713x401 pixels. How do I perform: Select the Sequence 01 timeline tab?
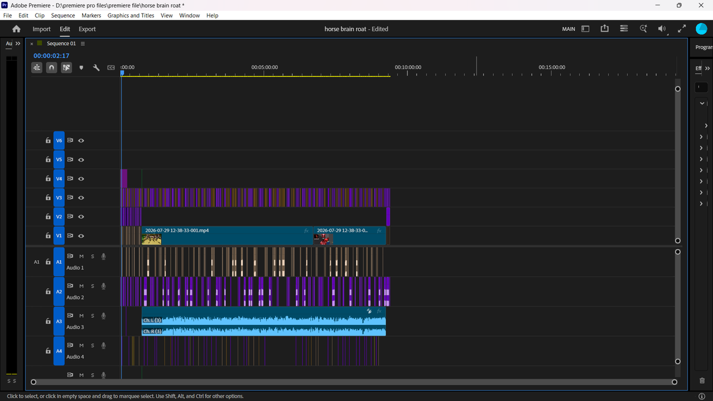[x=61, y=43]
